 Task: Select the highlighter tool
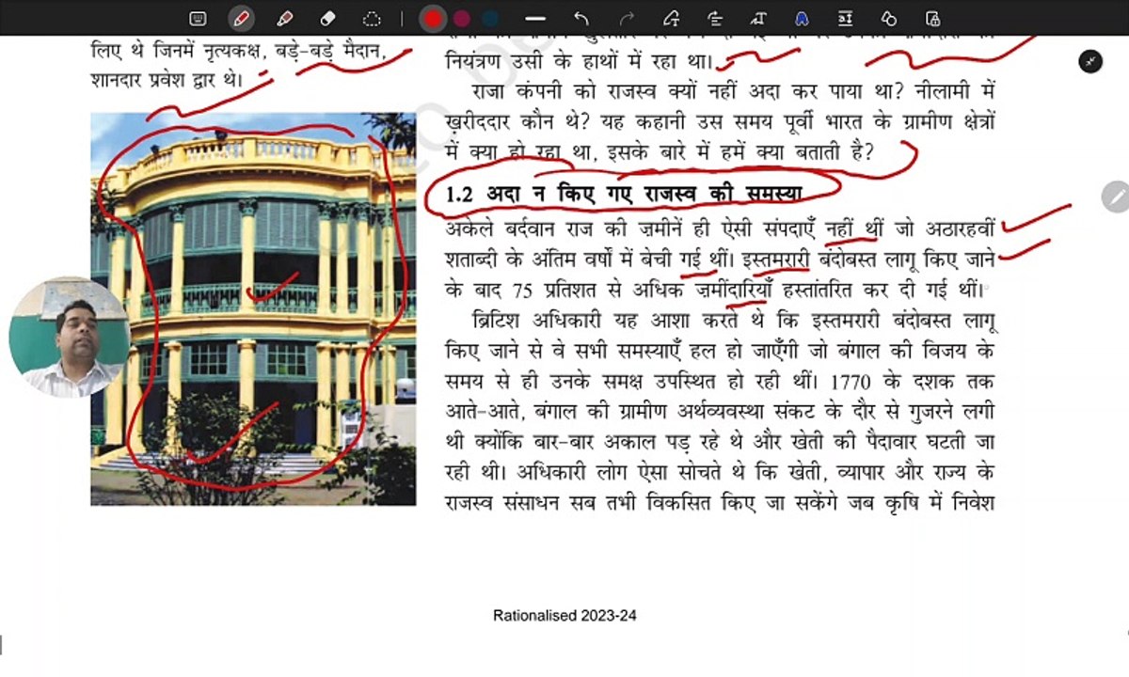coord(284,18)
